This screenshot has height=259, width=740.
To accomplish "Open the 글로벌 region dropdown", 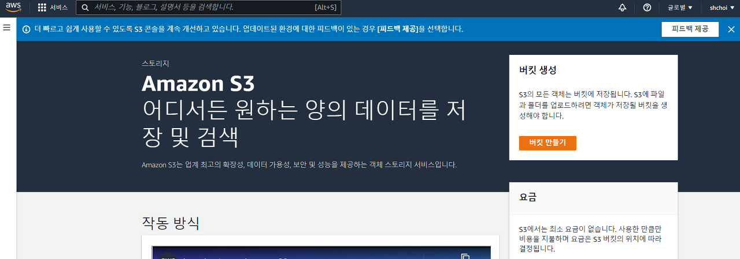I will (680, 7).
